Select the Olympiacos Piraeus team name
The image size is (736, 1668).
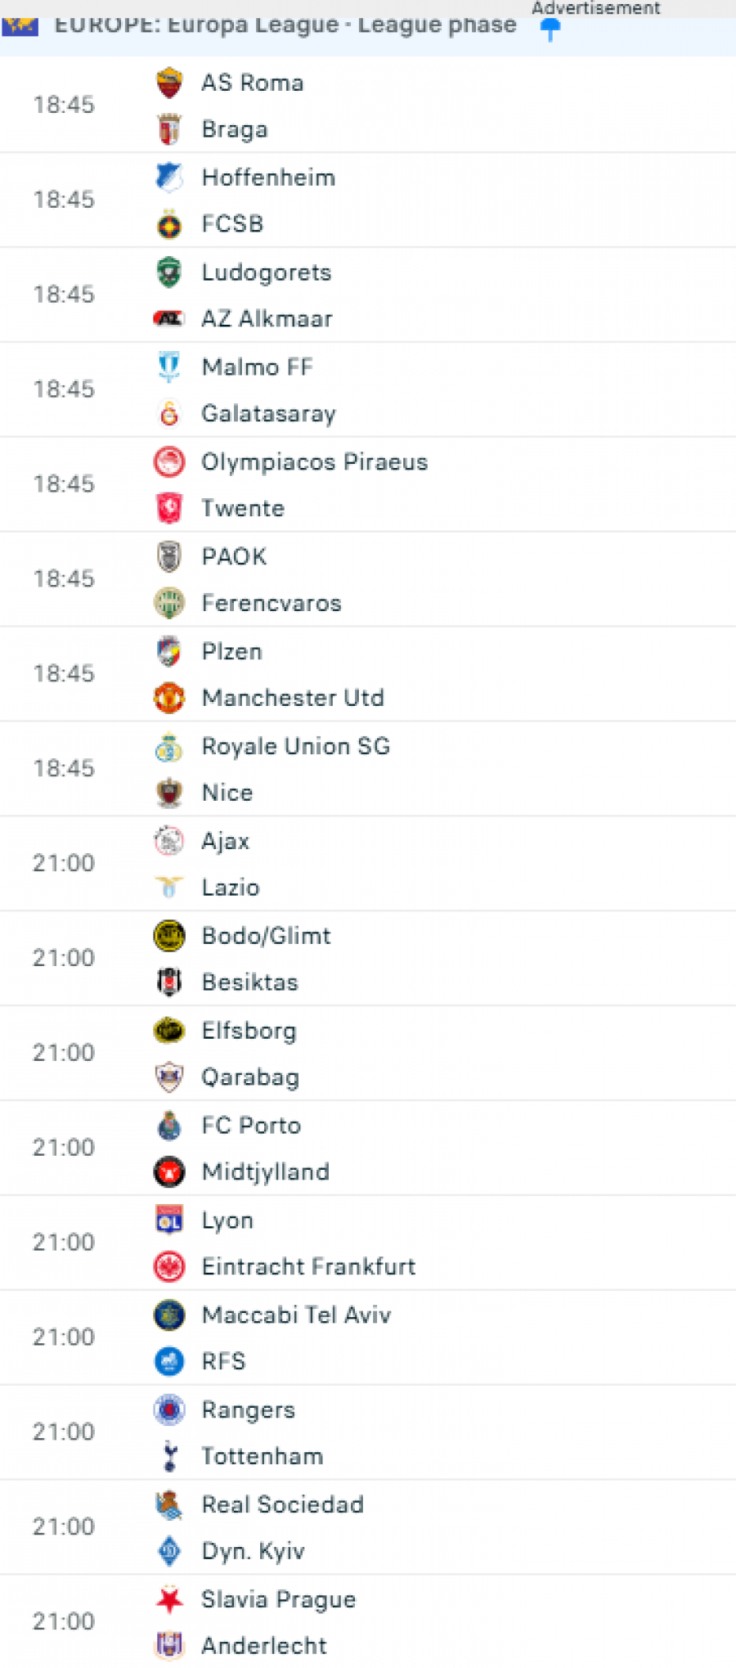[315, 462]
